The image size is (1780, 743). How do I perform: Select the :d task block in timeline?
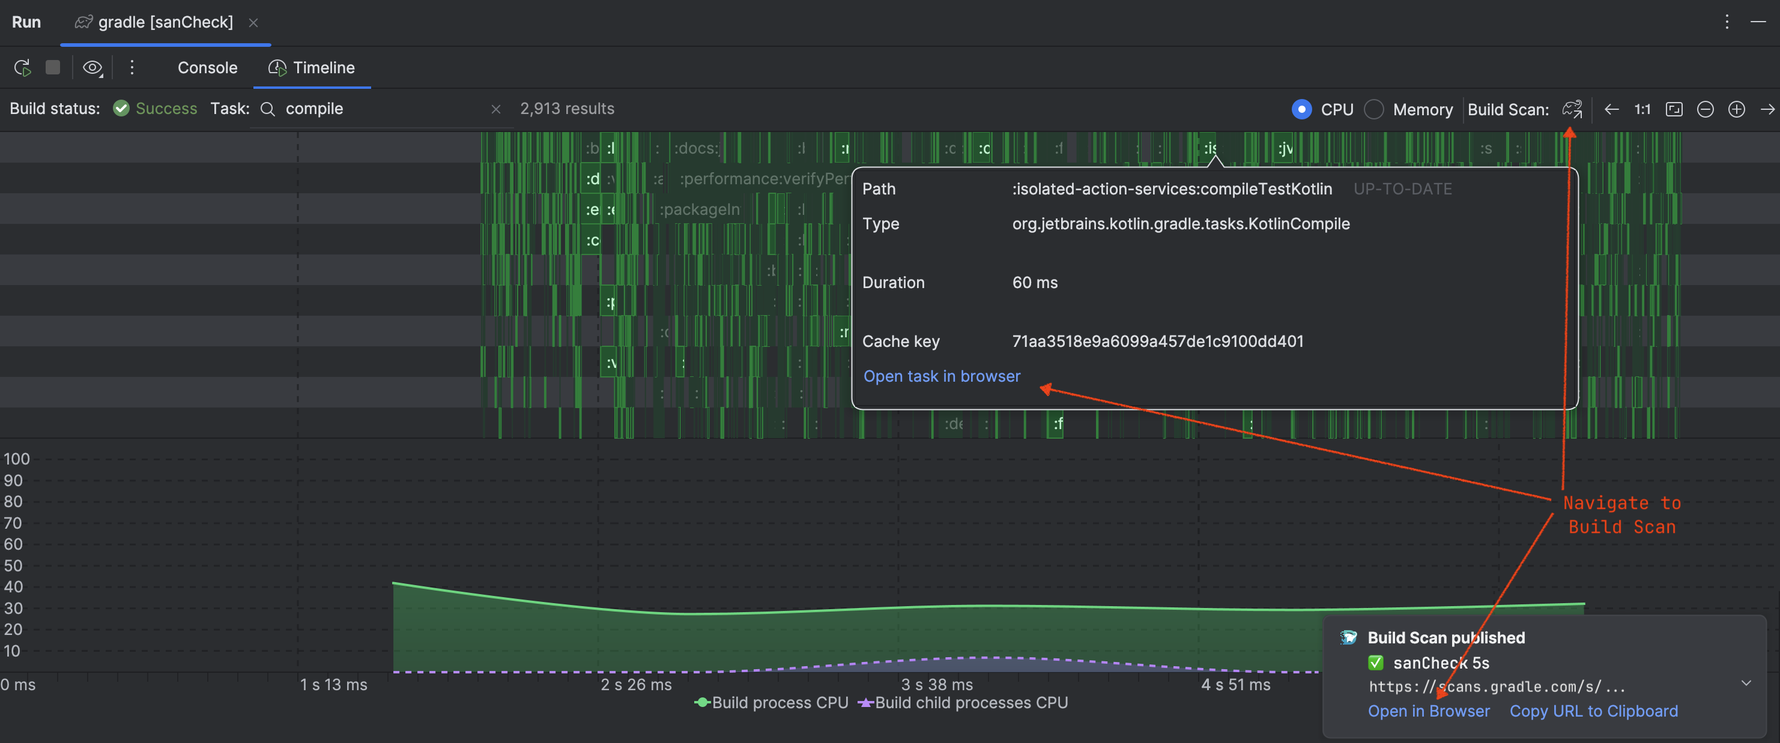point(592,179)
